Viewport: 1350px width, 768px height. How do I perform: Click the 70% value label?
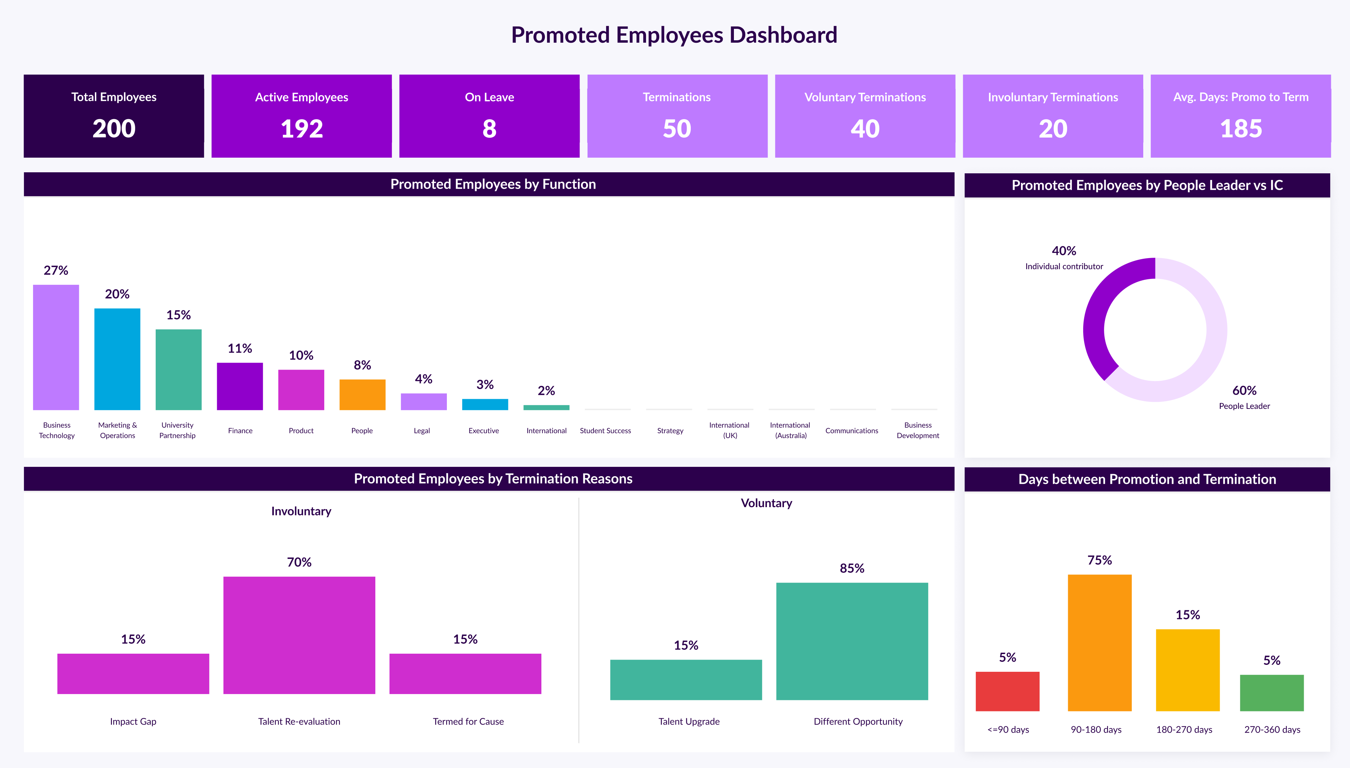[x=299, y=562]
